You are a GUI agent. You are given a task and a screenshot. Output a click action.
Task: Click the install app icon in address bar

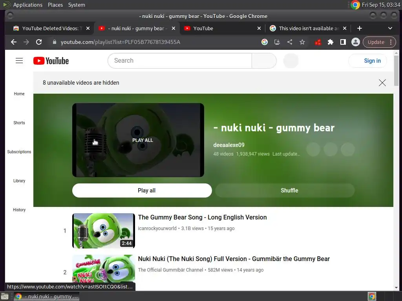click(277, 42)
